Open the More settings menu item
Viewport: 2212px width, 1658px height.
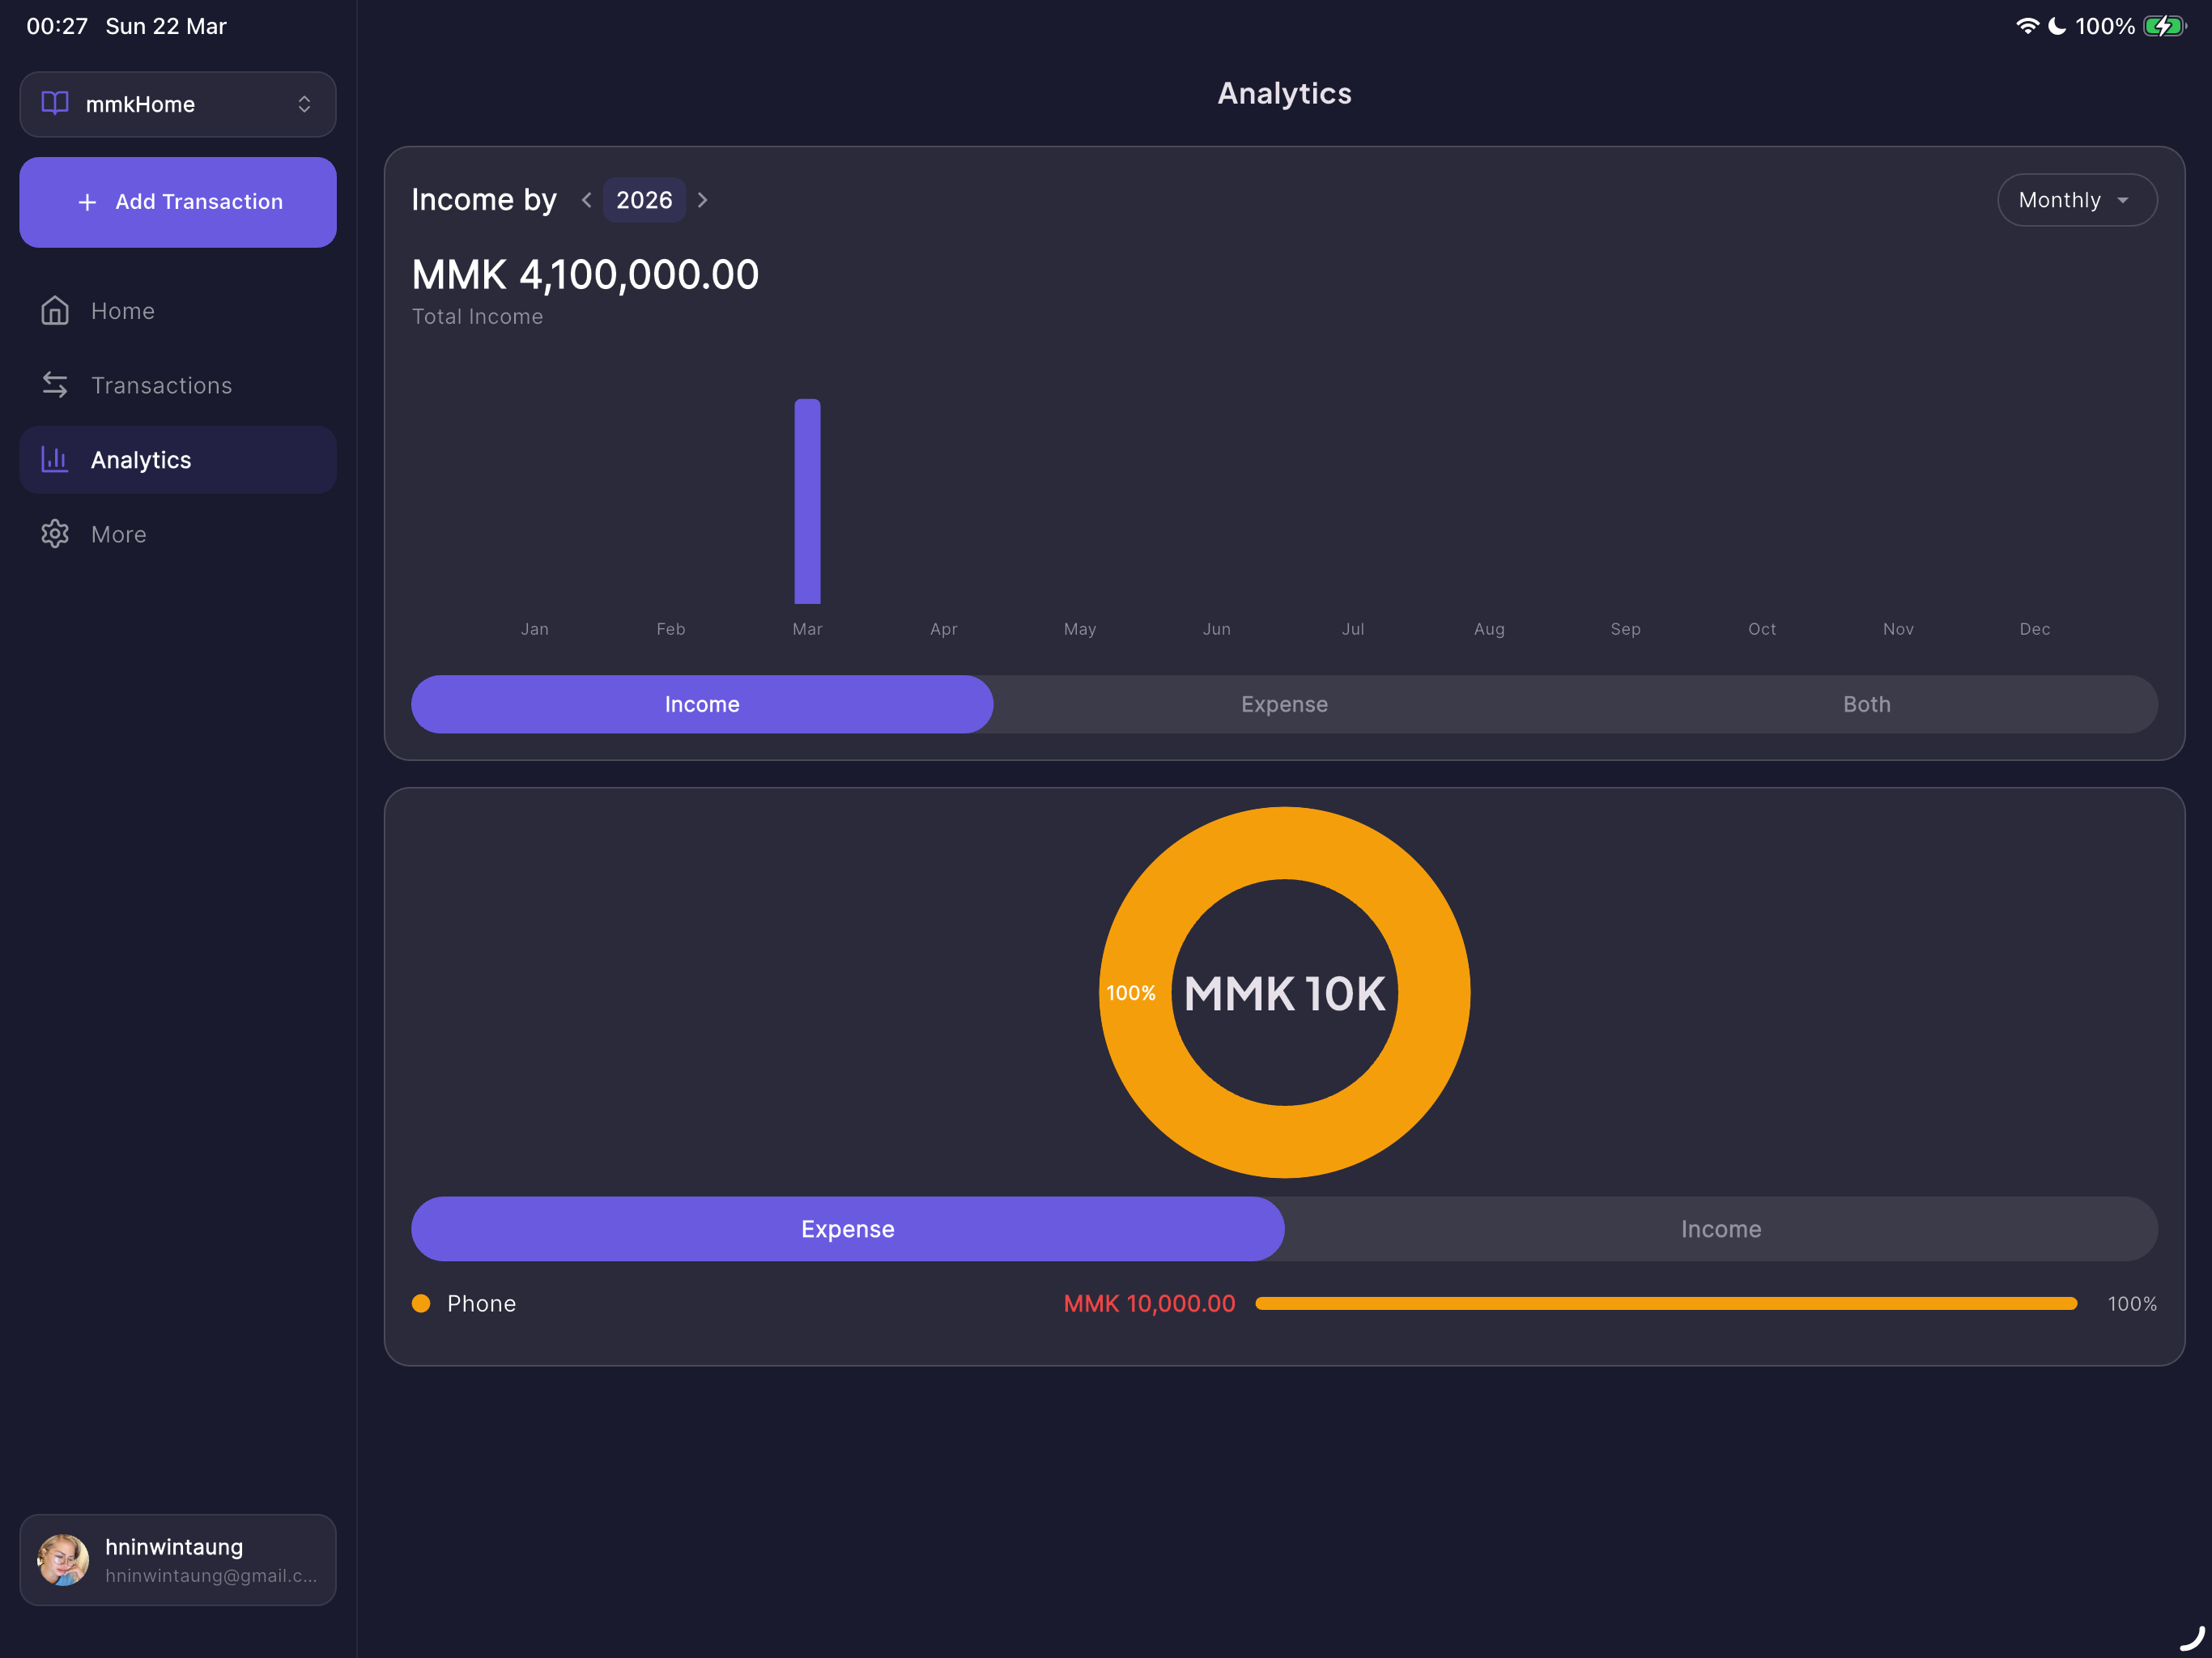tap(178, 534)
